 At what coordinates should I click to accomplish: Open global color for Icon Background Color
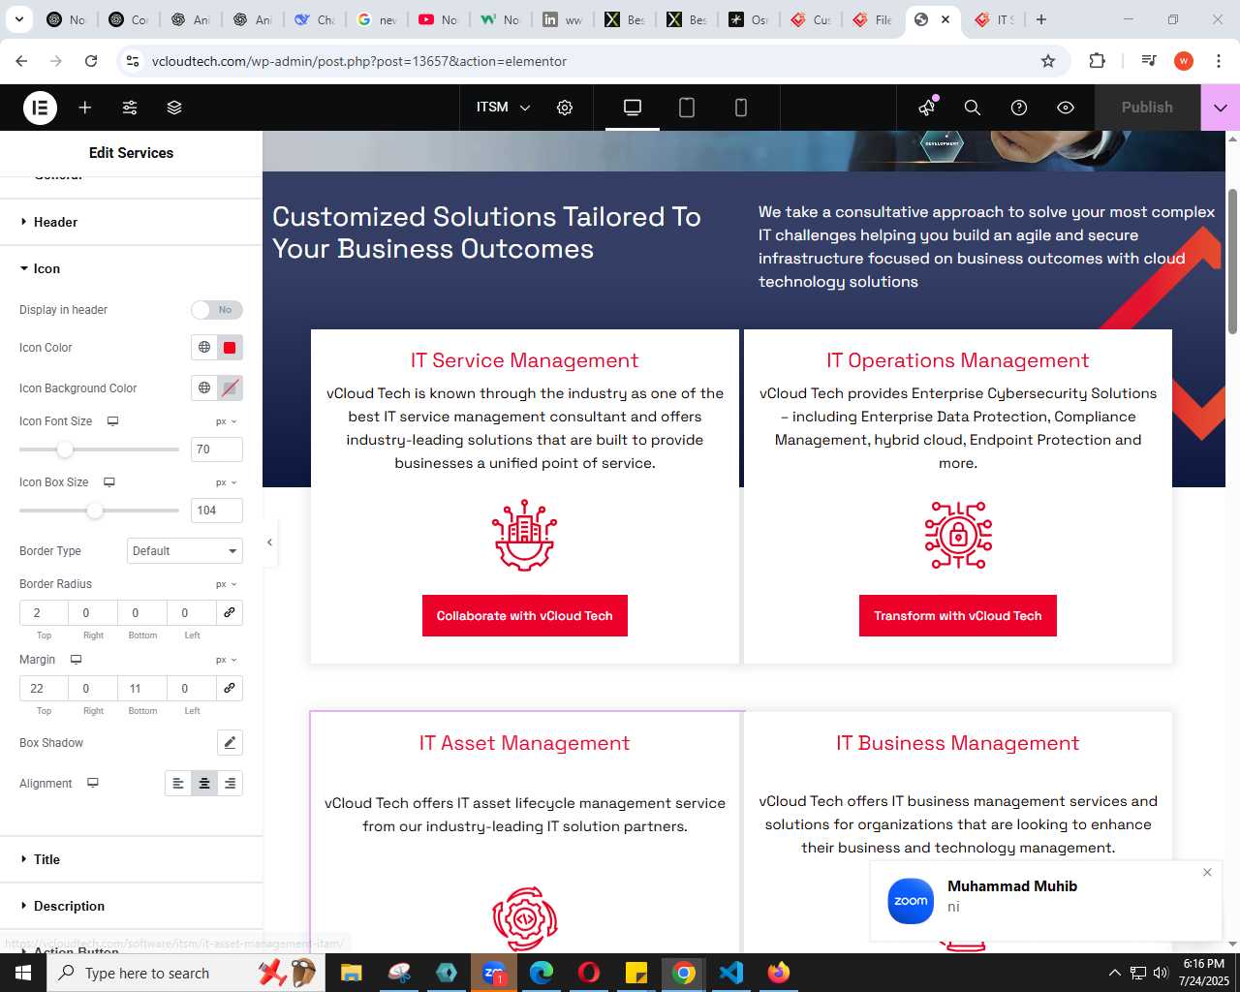tap(204, 388)
